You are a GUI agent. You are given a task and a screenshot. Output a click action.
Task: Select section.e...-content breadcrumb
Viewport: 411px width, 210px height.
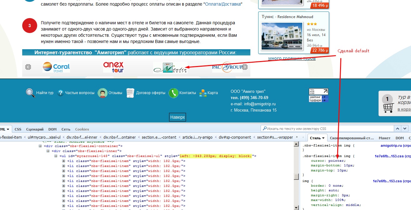tap(159, 137)
